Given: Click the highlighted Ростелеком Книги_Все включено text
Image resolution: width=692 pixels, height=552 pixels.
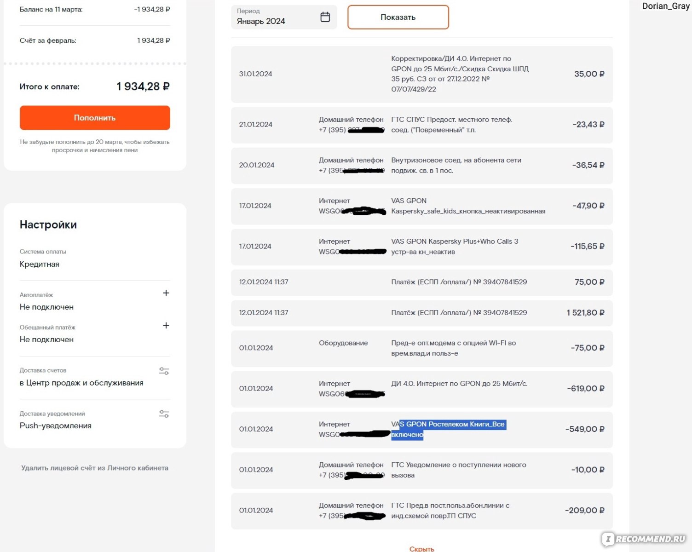Looking at the screenshot, I should pyautogui.click(x=449, y=429).
